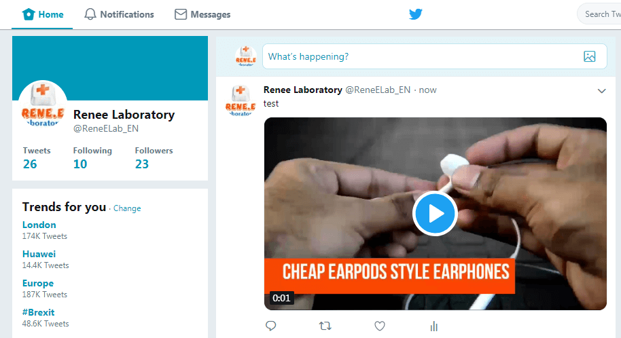Screen dimensions: 621x338
Task: Open the Home tab
Action: (x=43, y=14)
